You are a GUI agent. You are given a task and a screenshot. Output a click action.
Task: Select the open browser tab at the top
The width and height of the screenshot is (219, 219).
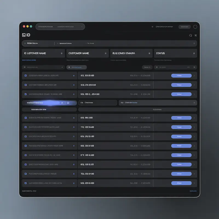coord(60,27)
